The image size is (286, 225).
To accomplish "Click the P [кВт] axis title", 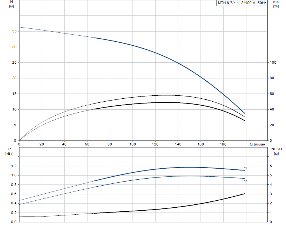I will [10, 151].
